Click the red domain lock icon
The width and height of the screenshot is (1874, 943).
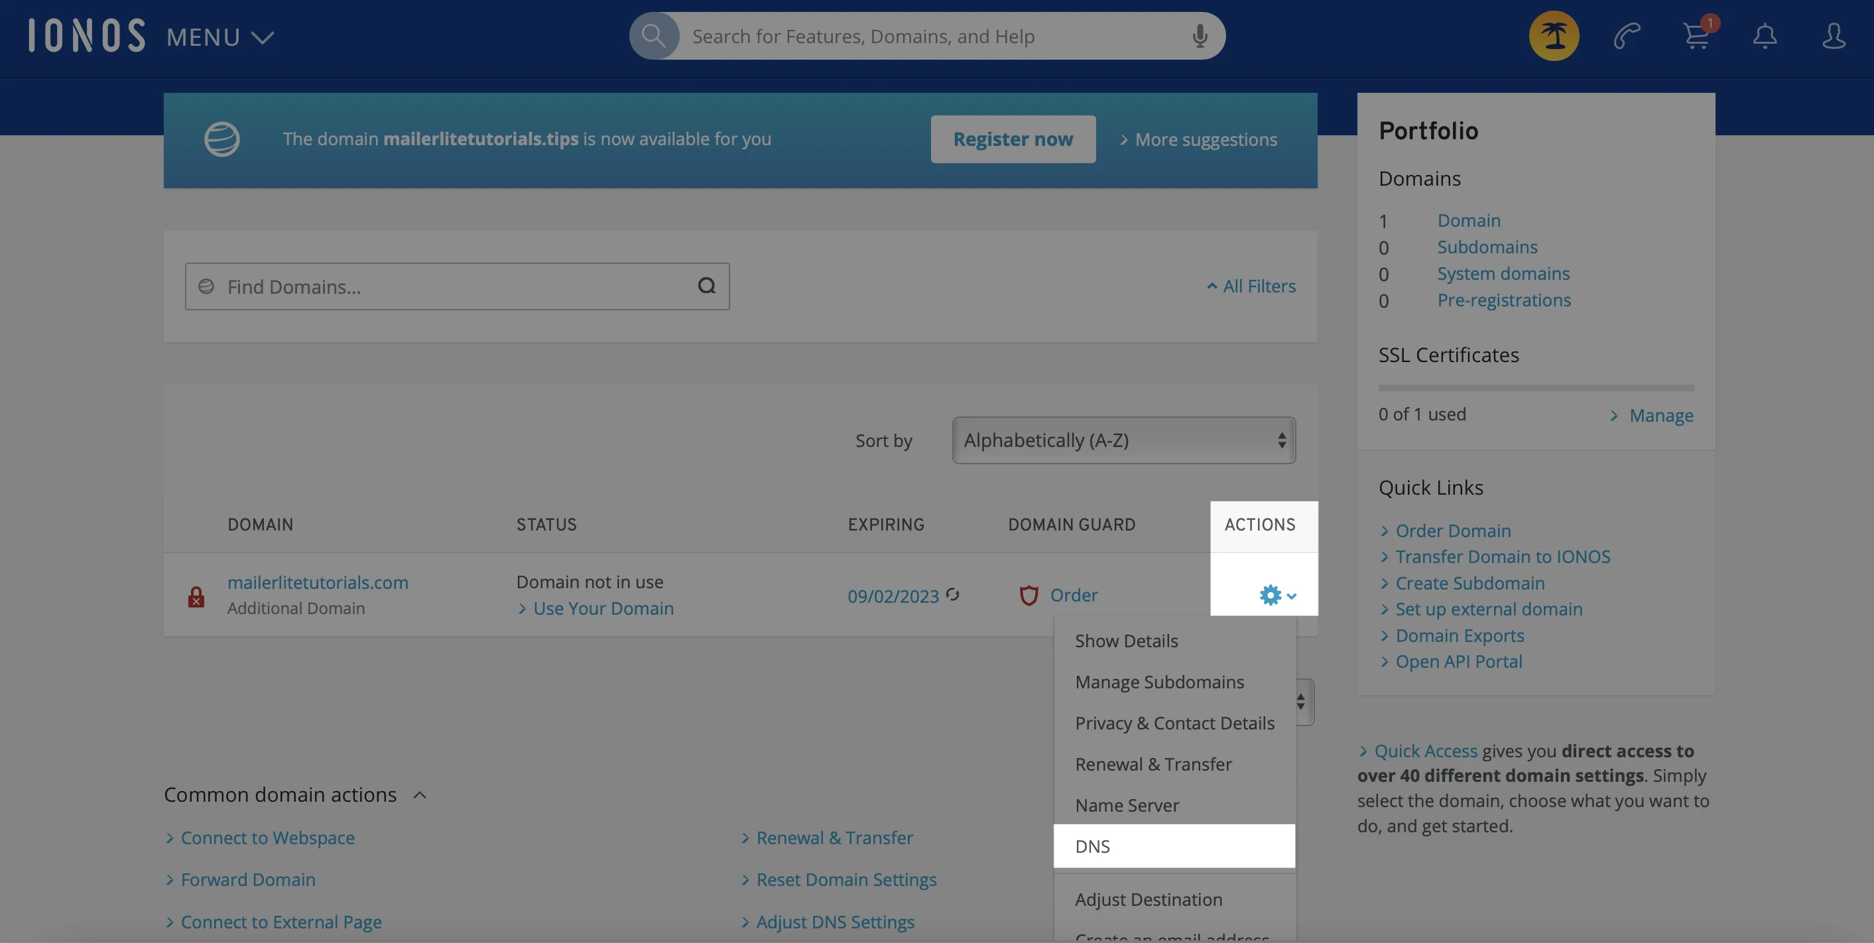pos(196,597)
